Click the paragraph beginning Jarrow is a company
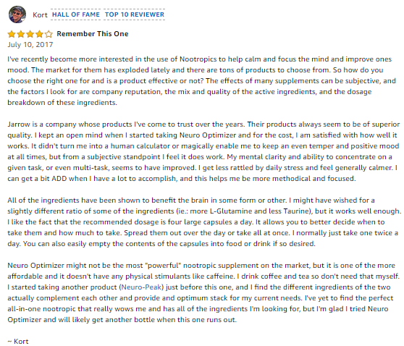Viewport: 404px width, 346px height. [203, 151]
